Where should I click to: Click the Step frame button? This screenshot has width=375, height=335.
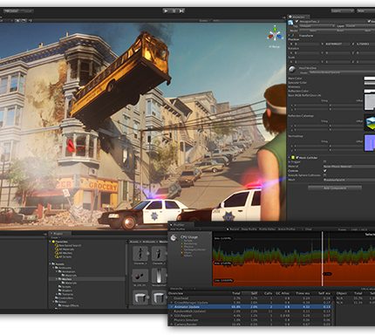181,10
